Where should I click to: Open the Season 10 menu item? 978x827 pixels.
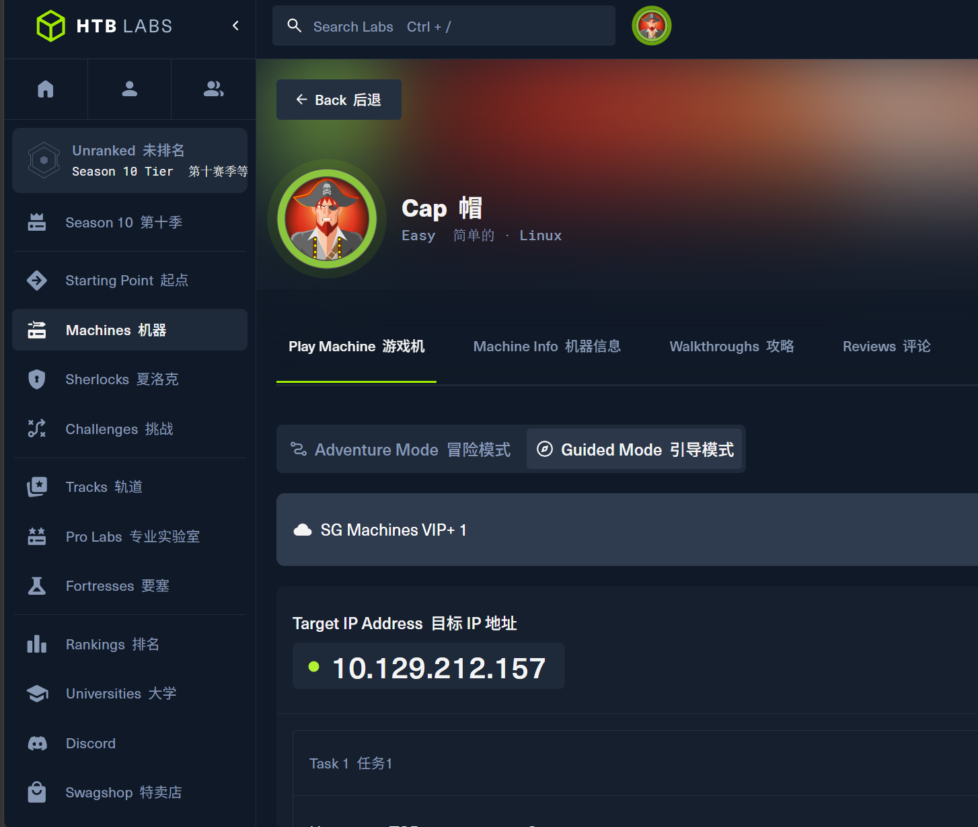pos(130,222)
